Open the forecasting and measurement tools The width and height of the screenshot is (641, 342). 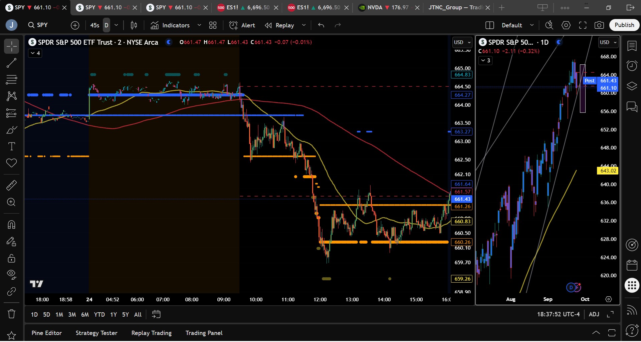[11, 113]
